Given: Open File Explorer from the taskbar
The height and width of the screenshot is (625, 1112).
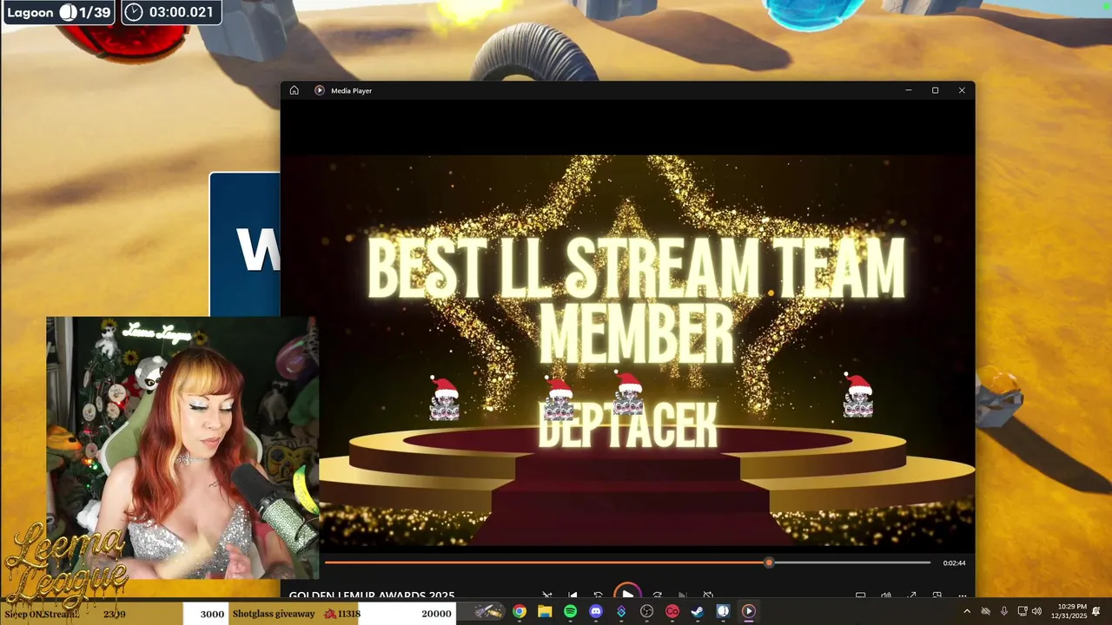Looking at the screenshot, I should 545,612.
